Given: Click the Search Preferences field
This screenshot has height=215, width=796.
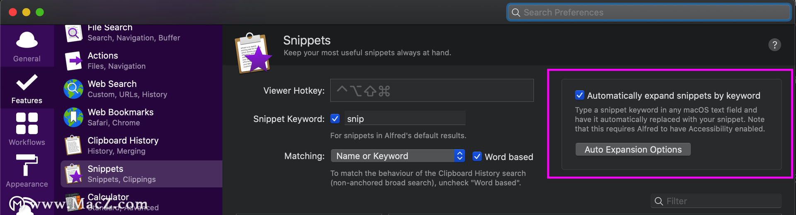Looking at the screenshot, I should pos(649,12).
